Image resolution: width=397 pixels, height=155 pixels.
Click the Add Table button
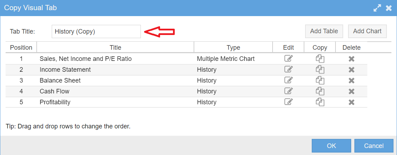[324, 31]
